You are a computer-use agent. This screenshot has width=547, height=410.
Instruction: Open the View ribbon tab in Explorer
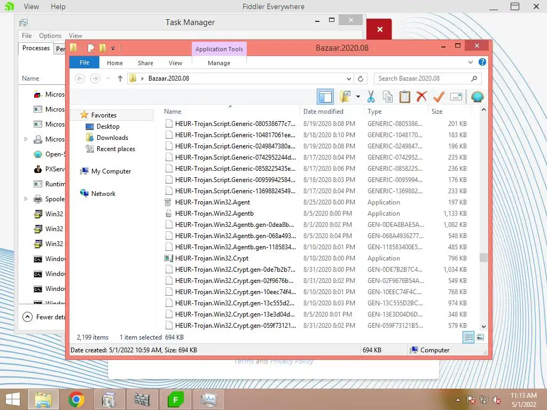click(x=175, y=63)
